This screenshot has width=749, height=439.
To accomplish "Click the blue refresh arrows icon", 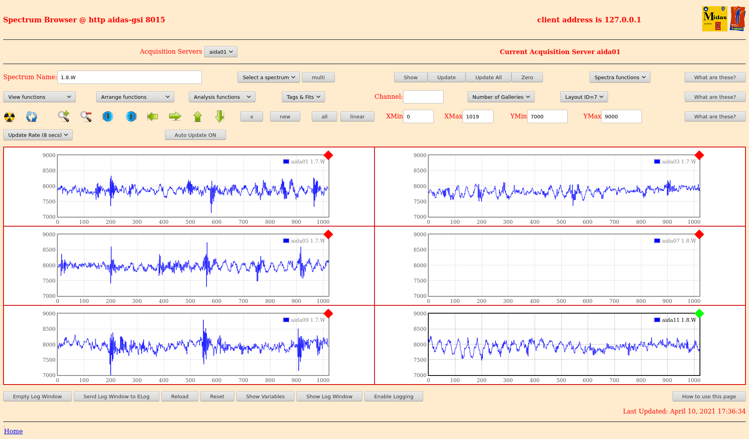I will pos(31,116).
